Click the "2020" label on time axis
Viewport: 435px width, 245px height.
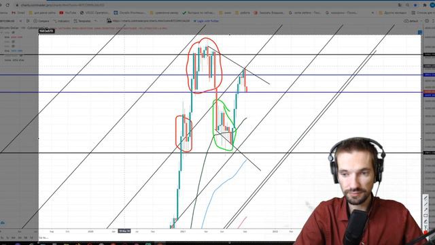tap(90, 231)
